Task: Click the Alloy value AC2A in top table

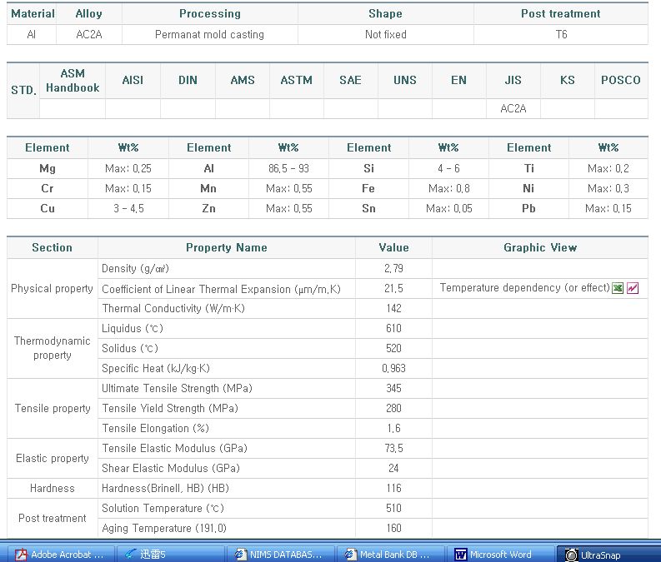Action: pos(89,34)
